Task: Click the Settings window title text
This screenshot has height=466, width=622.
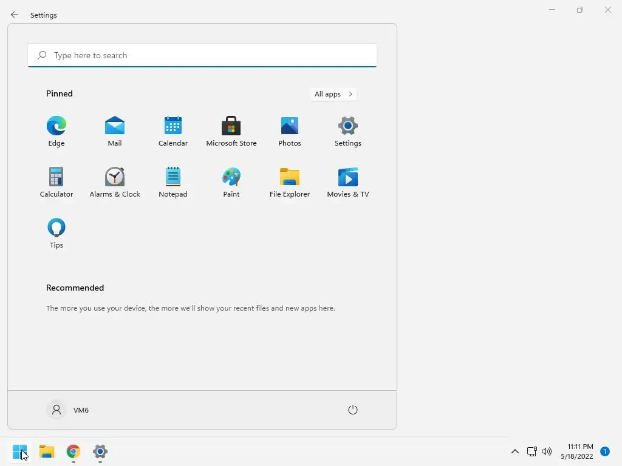Action: click(44, 15)
